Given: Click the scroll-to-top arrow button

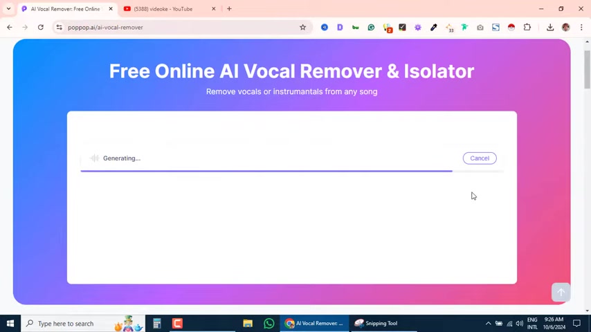Looking at the screenshot, I should 561,293.
